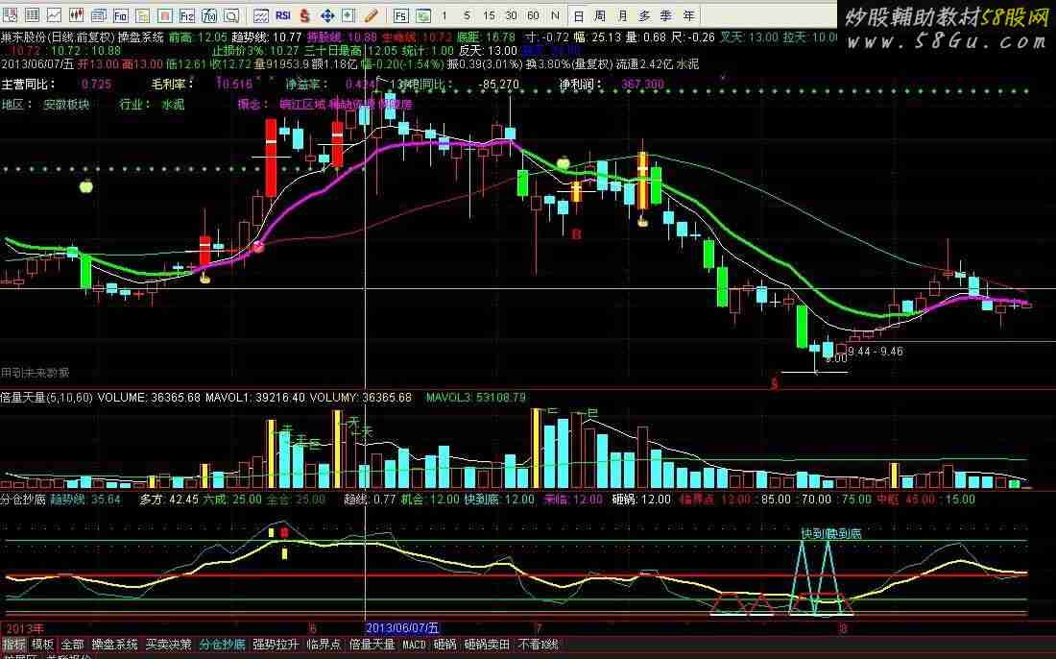Click the 水泥 industry value
Image resolution: width=1056 pixels, height=659 pixels.
click(173, 105)
